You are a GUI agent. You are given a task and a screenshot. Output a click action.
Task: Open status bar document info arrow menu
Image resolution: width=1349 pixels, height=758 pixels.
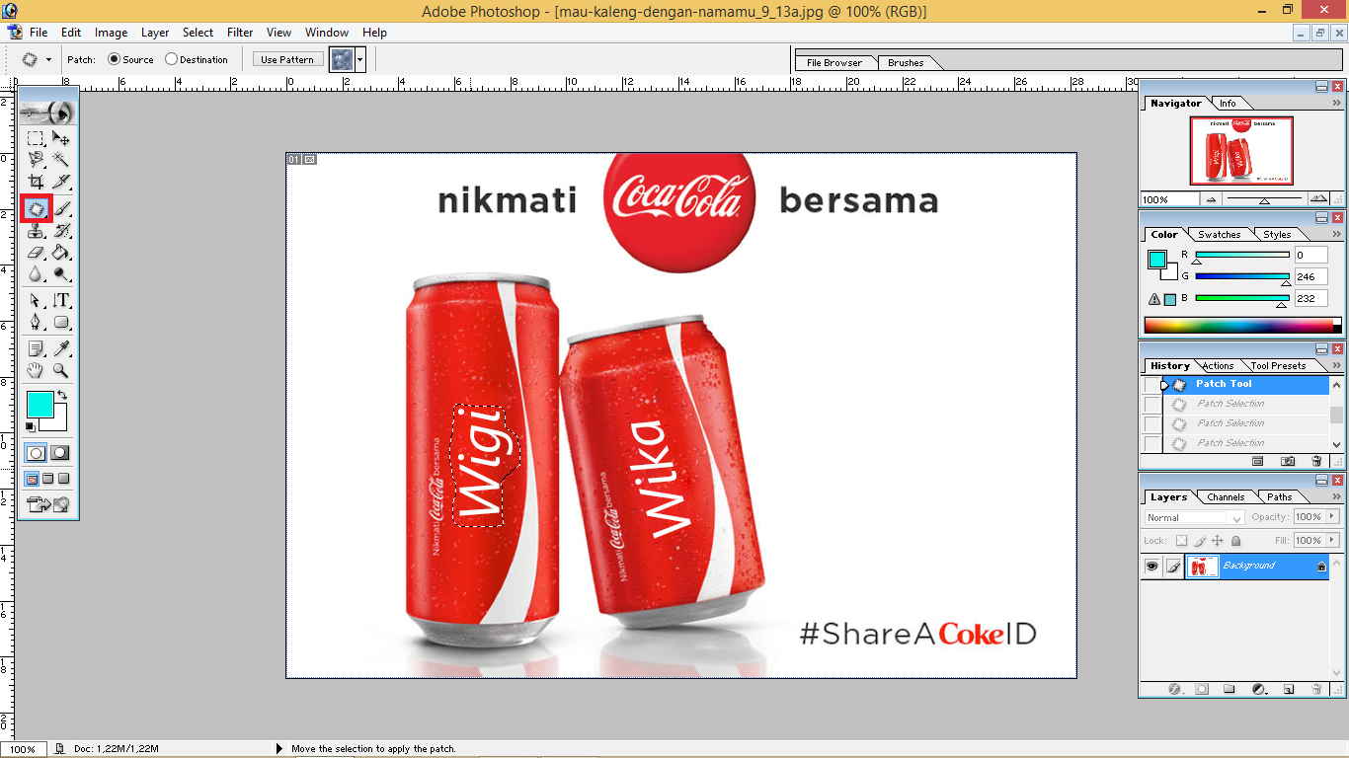pyautogui.click(x=278, y=749)
